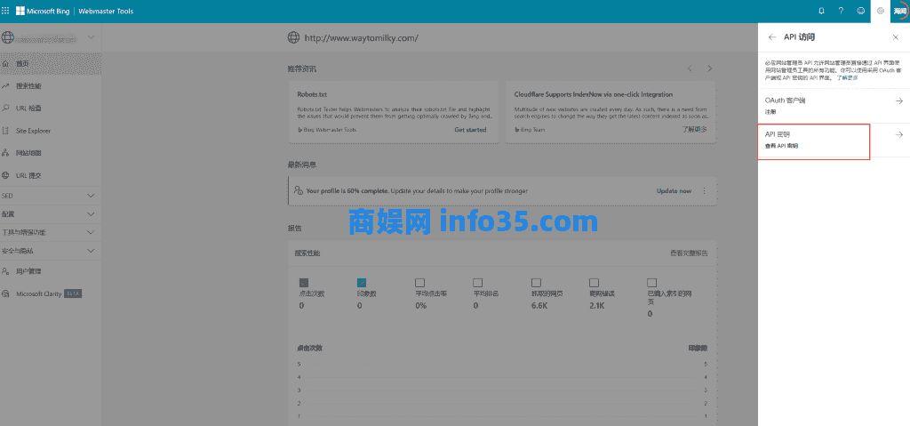910x426 pixels.
Task: Click the URL 检查 magnifier icon
Action: pos(6,109)
